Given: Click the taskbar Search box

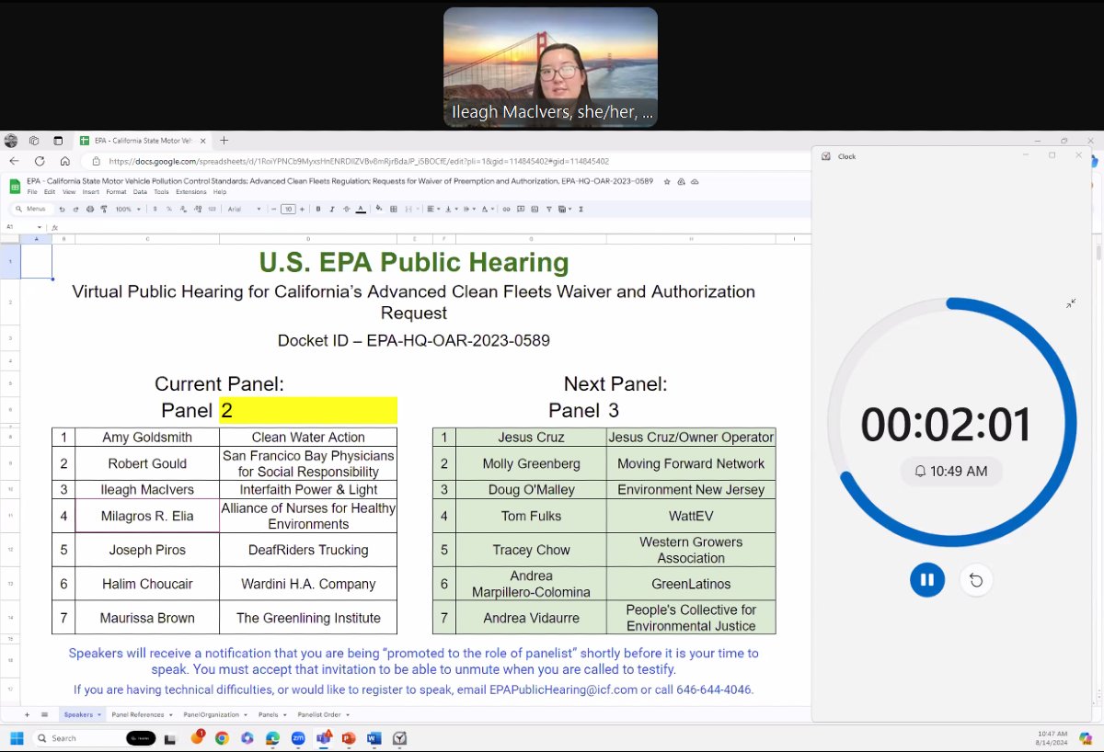Looking at the screenshot, I should [x=93, y=738].
